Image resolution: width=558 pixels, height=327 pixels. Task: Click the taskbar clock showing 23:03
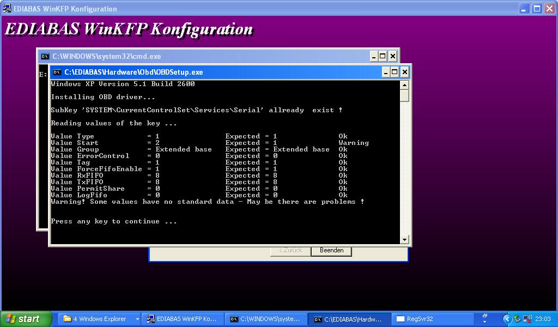[543, 319]
